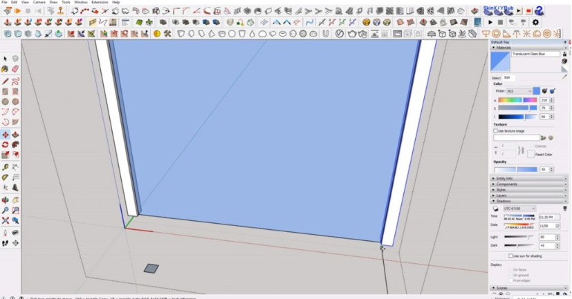Select the Paint Bucket tool
Viewport: 572px width, 299px height.
pos(5,69)
